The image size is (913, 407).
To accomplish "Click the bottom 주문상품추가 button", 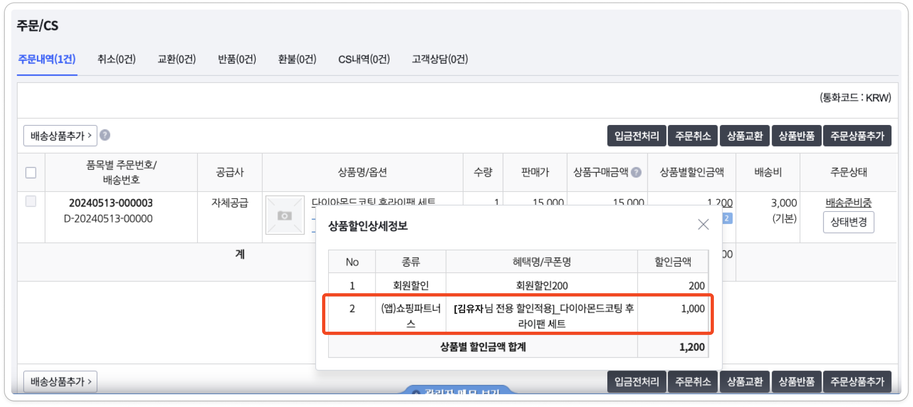I will [857, 381].
